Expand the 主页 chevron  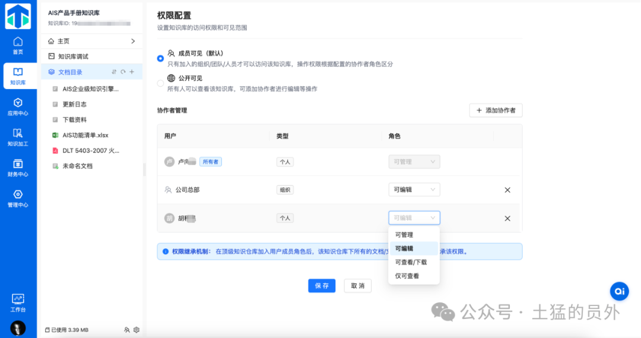pos(133,41)
